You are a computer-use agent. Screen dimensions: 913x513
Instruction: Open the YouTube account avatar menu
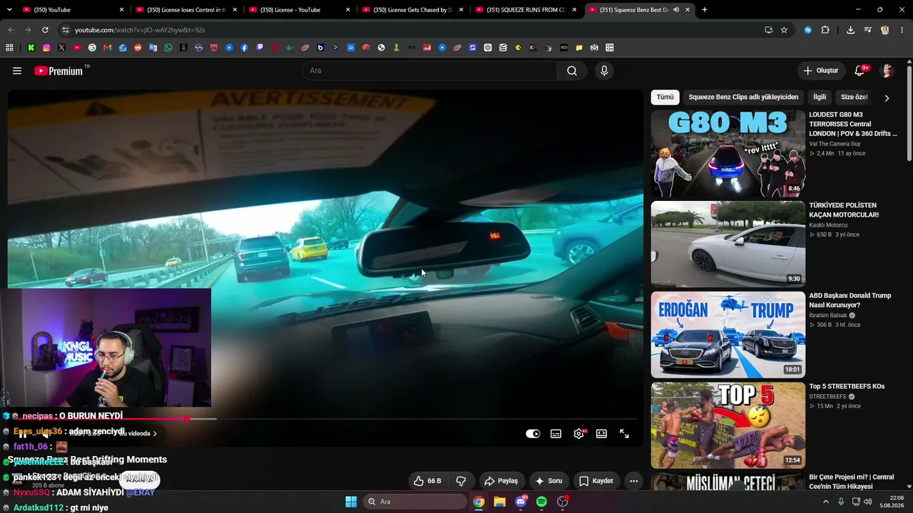click(x=887, y=71)
